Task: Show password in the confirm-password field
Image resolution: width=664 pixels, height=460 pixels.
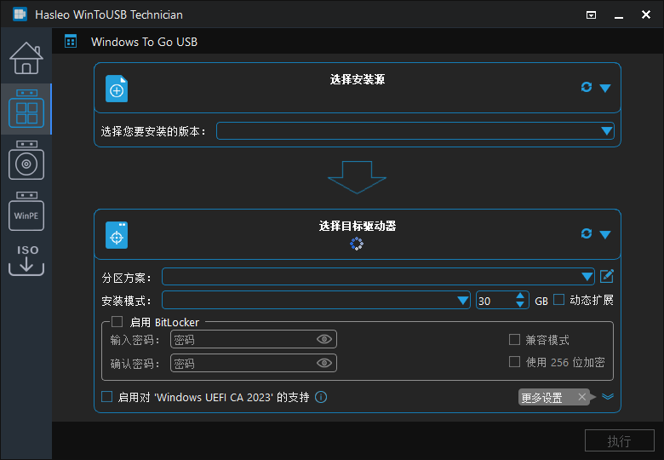Action: click(324, 363)
